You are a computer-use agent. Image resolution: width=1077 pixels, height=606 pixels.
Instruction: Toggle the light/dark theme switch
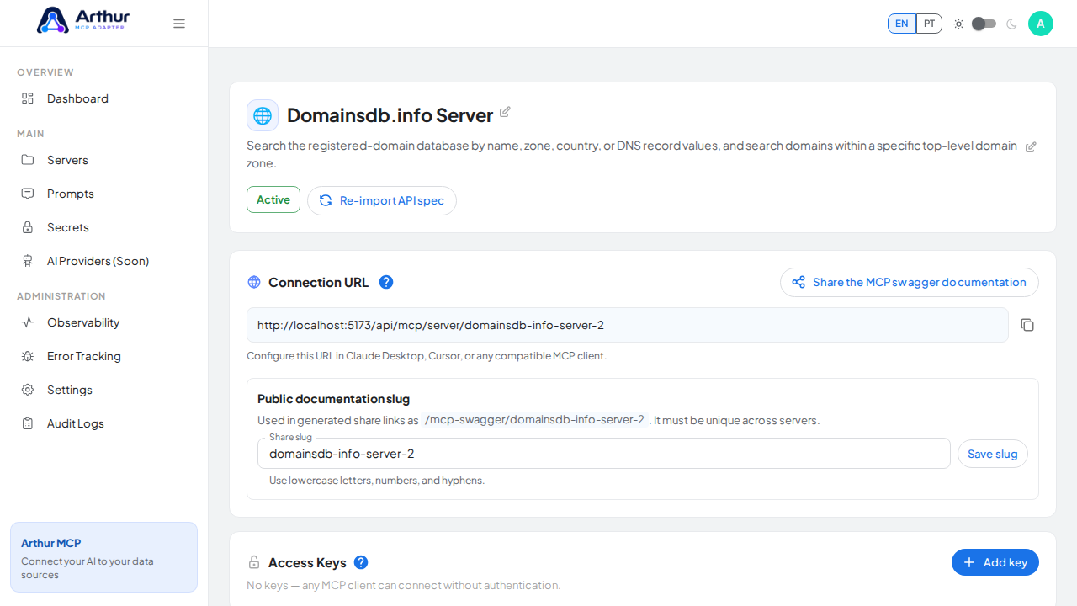coord(984,24)
